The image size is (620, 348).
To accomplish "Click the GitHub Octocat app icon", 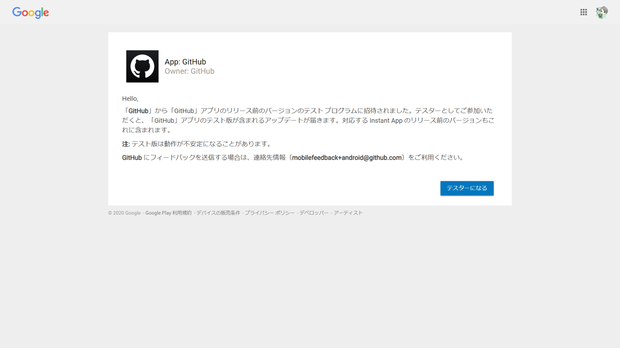I will click(142, 66).
